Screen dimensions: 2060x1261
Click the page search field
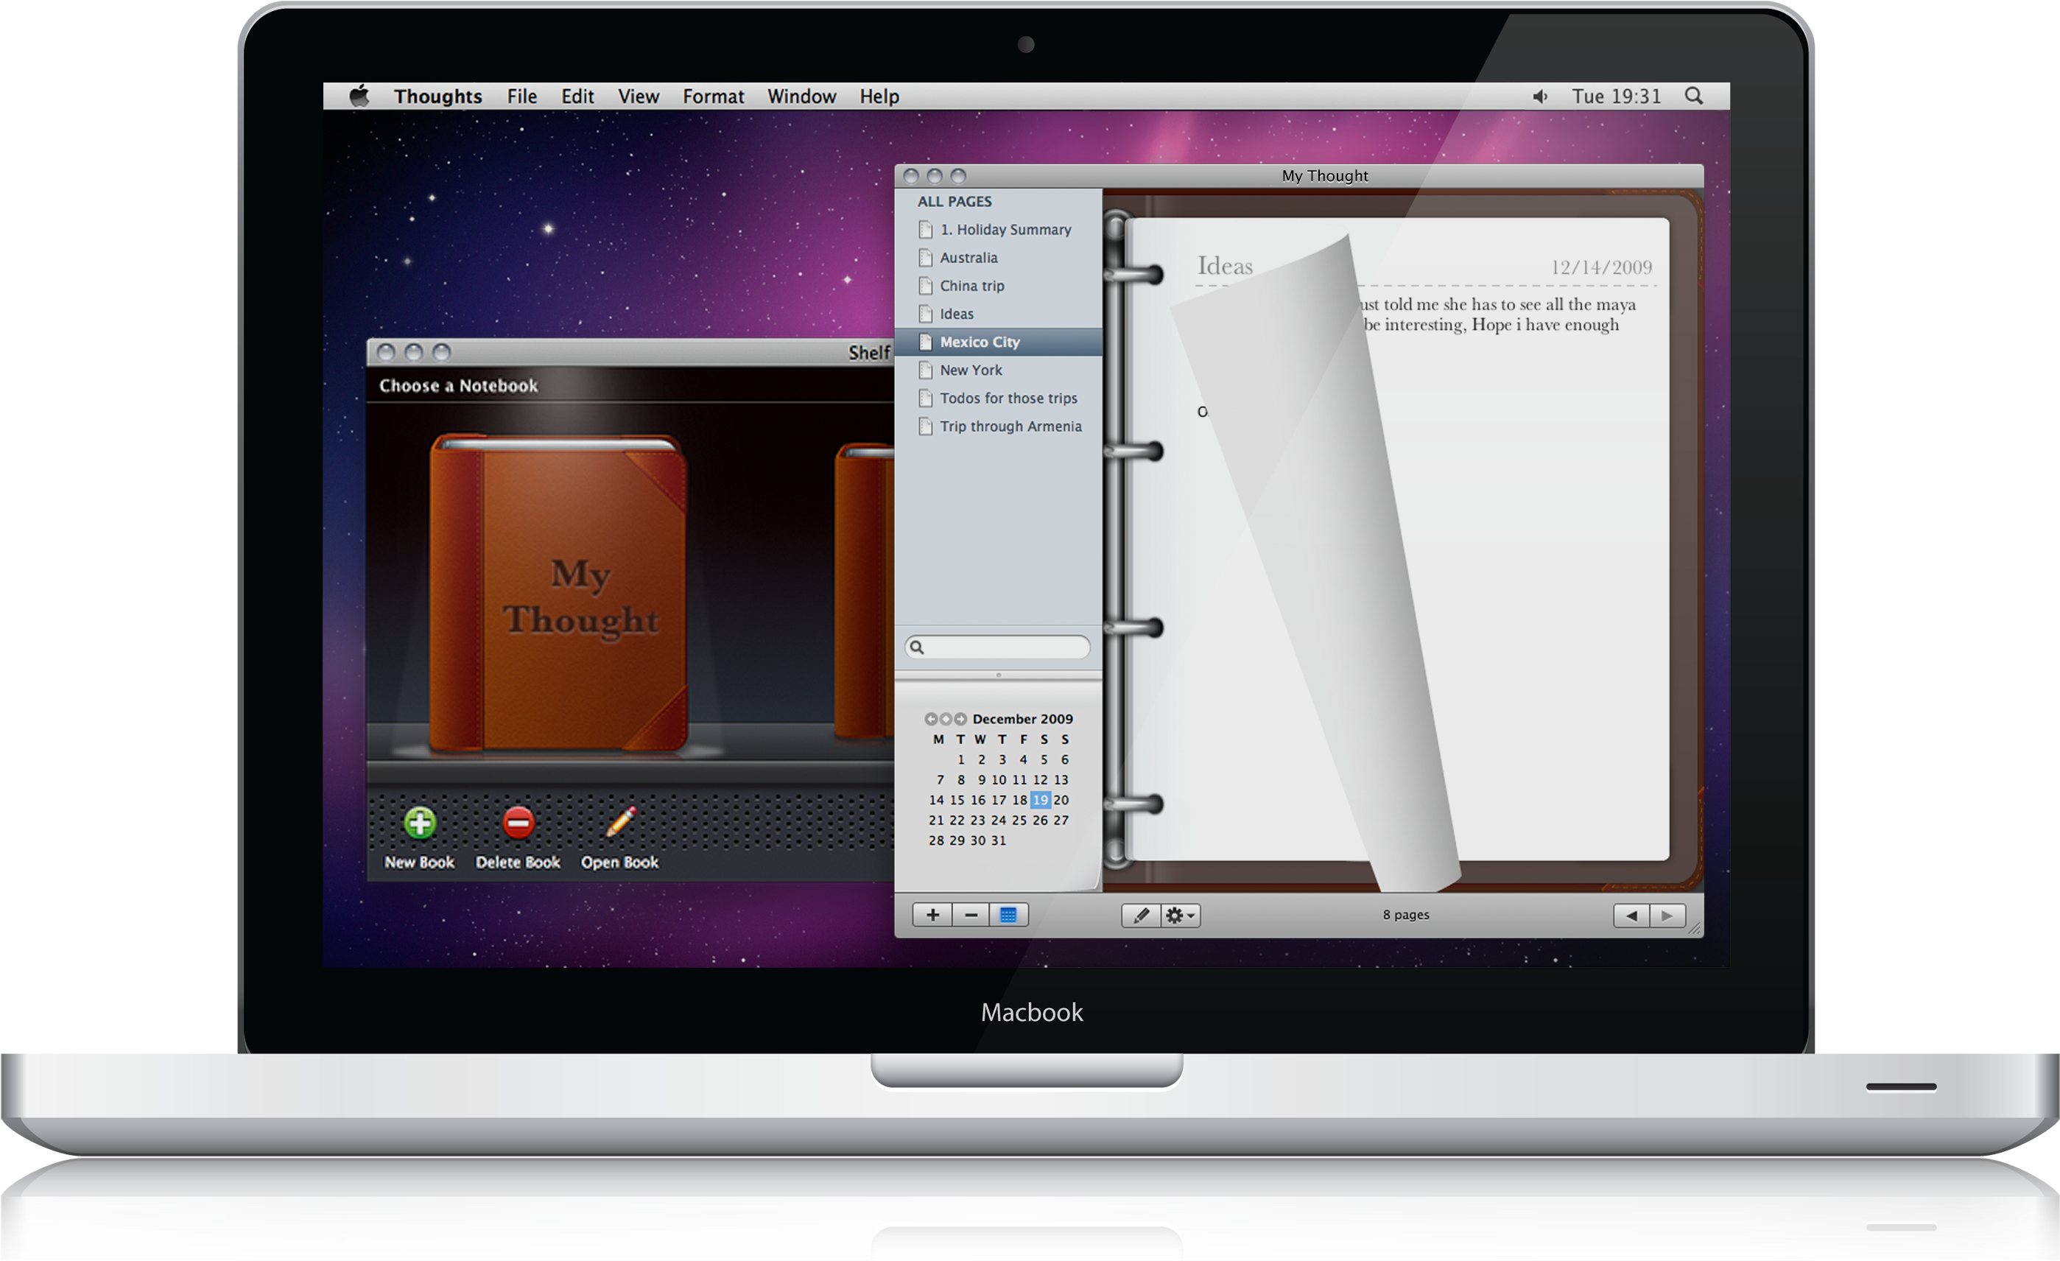pos(997,647)
